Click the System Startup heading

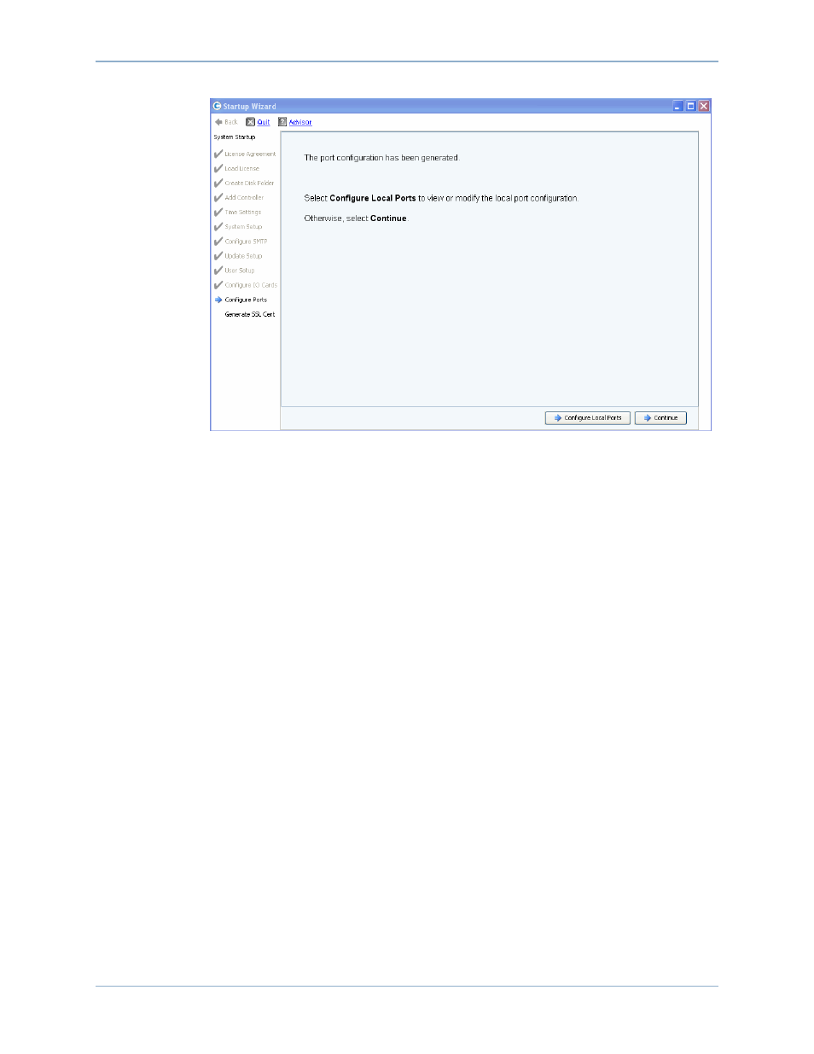(x=235, y=137)
